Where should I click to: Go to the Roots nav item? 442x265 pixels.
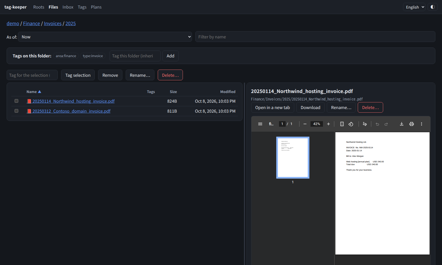(x=39, y=7)
